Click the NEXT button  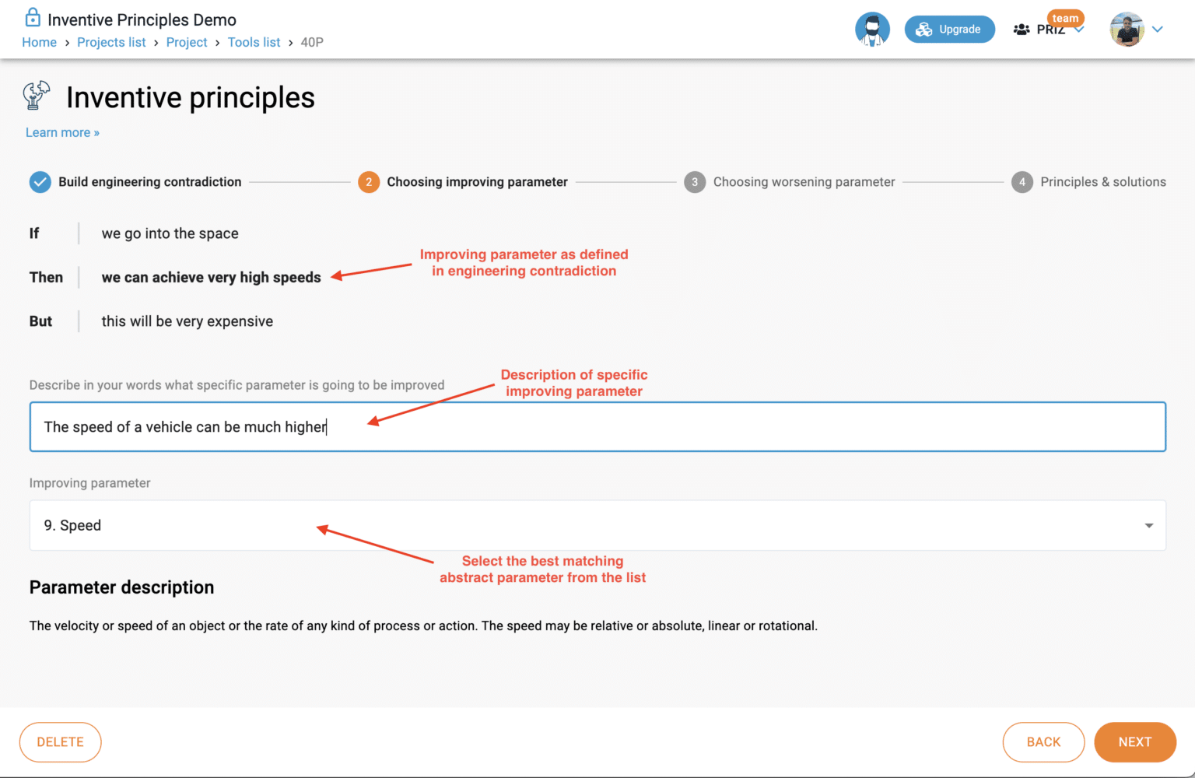[1134, 742]
